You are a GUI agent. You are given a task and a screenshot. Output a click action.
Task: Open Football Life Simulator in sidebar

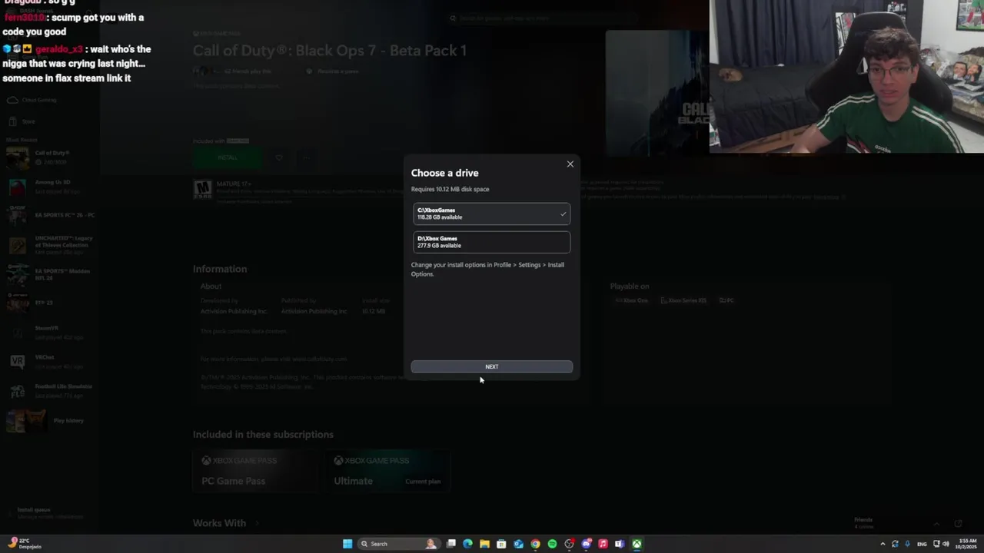49,390
